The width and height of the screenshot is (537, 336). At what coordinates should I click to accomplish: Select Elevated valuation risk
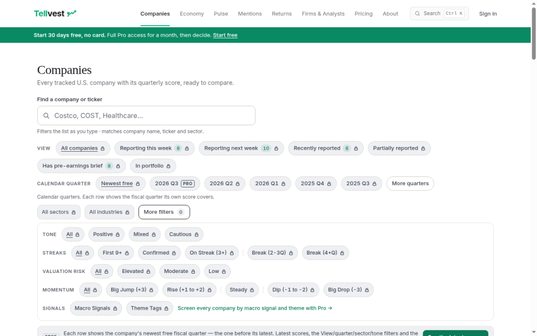(136, 271)
